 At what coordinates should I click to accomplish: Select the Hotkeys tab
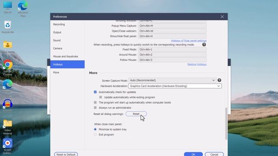coord(67,65)
